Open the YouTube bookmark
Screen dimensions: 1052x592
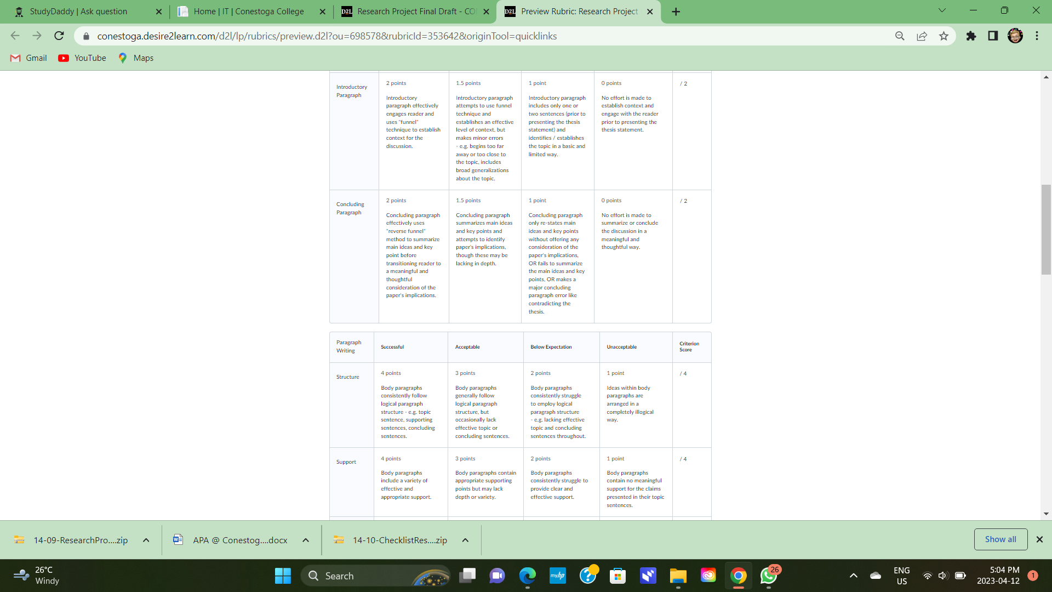tap(82, 58)
